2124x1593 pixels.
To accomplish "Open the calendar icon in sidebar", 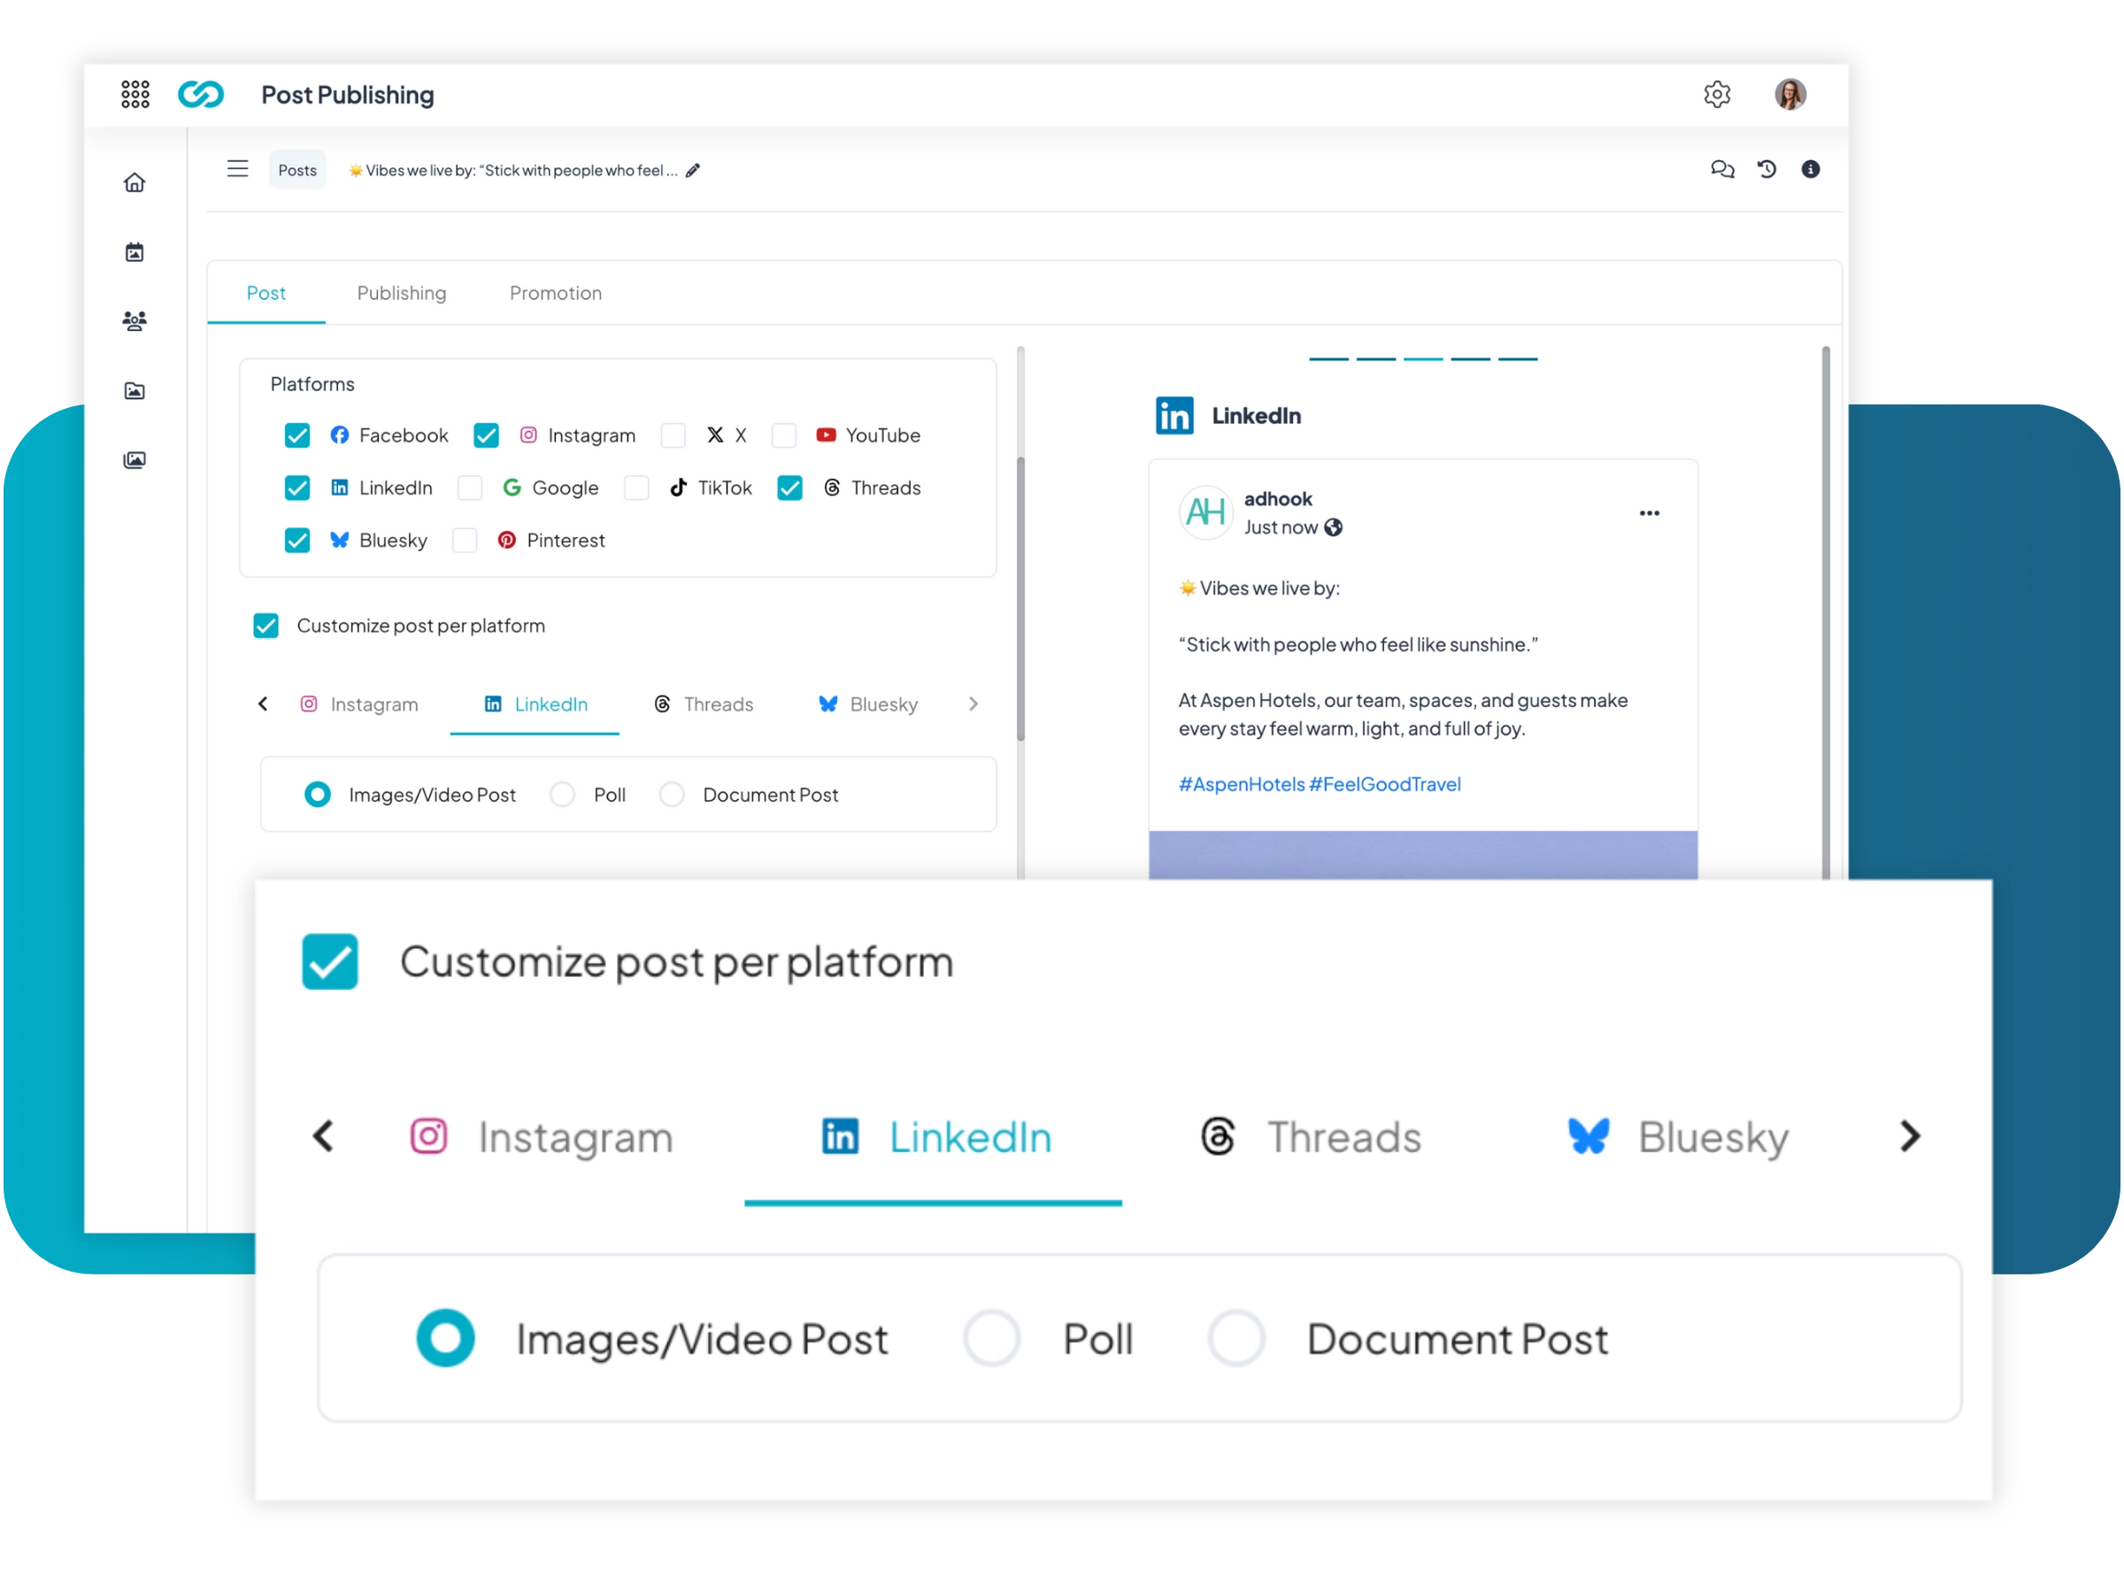I will [135, 252].
